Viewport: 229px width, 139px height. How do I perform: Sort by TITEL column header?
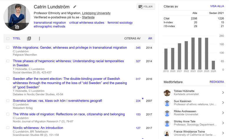click(x=16, y=38)
